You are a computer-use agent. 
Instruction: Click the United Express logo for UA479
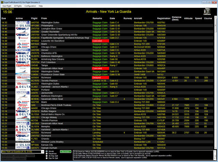(x=23, y=93)
